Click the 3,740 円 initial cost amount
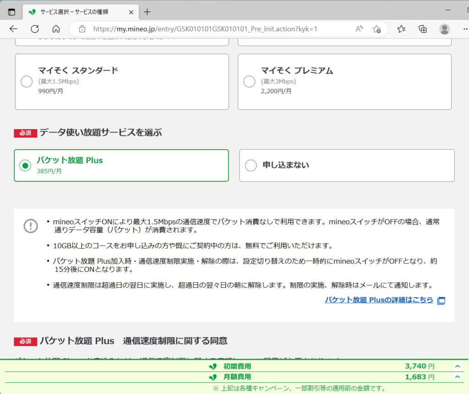Viewport: 469px width, 394px height. [420, 366]
